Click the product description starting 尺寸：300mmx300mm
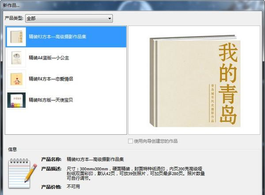 136,173
